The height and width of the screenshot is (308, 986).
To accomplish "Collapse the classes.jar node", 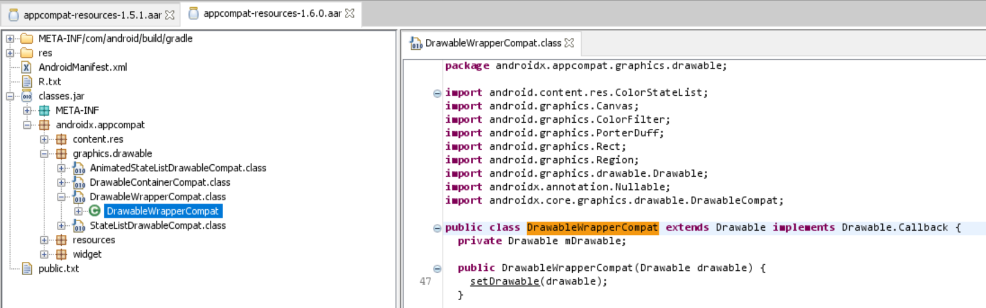I will [10, 96].
